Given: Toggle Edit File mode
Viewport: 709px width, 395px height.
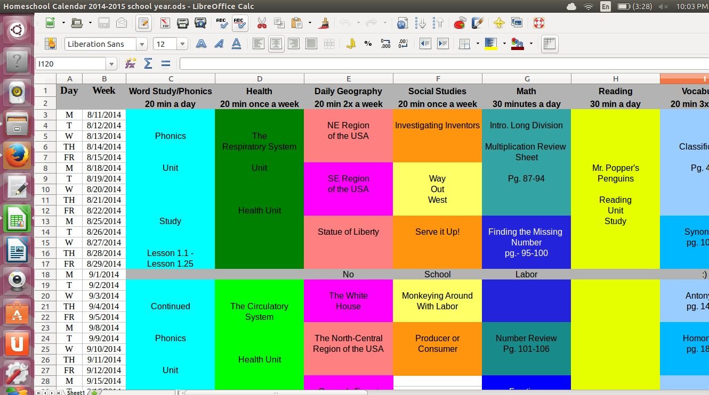Looking at the screenshot, I should (143, 23).
